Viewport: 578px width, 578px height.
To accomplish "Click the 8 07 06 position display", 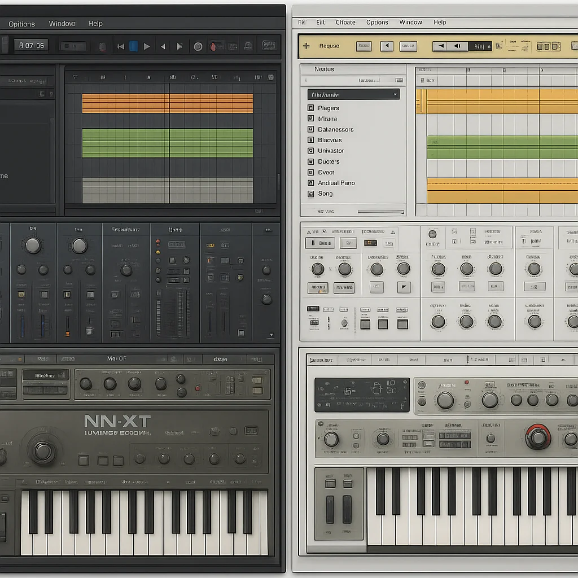I will click(x=32, y=46).
